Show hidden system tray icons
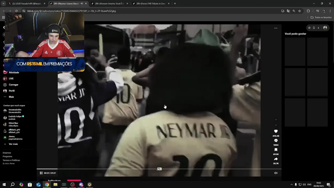 click(x=292, y=185)
